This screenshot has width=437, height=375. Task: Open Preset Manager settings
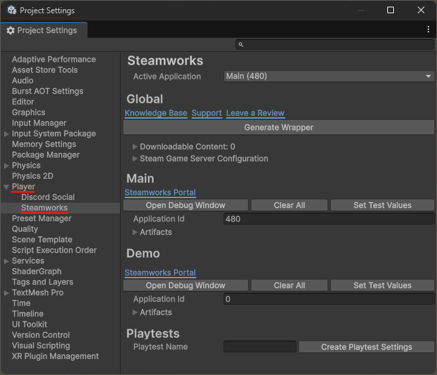(x=42, y=218)
